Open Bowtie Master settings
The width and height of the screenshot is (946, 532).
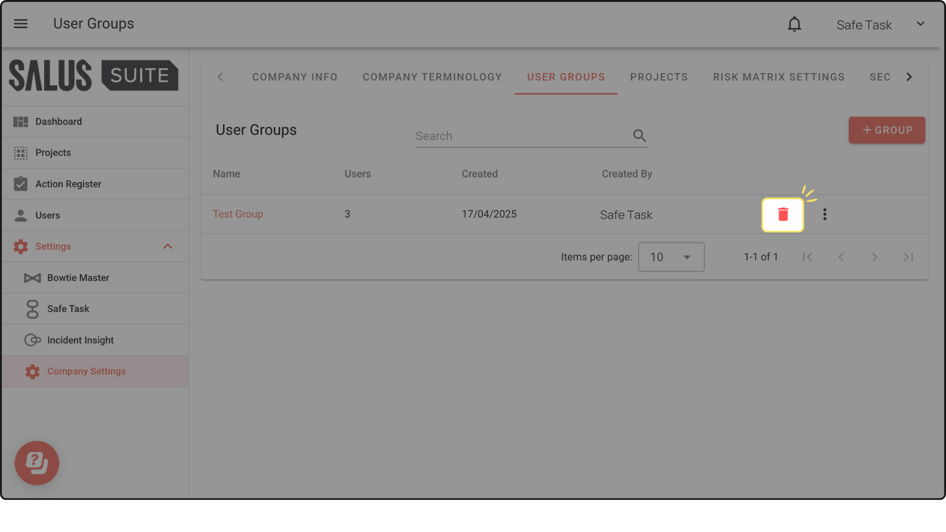click(x=78, y=278)
